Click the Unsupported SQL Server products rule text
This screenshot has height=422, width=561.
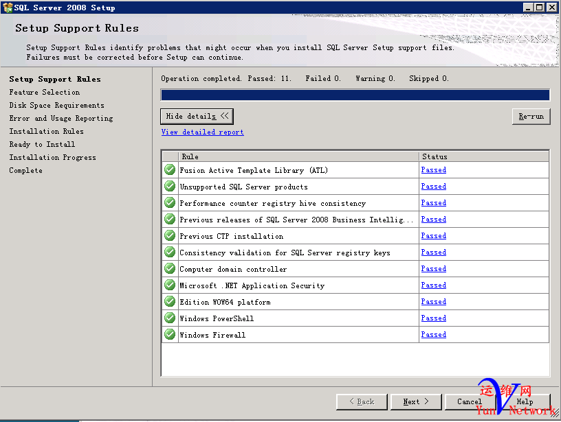[x=243, y=187]
